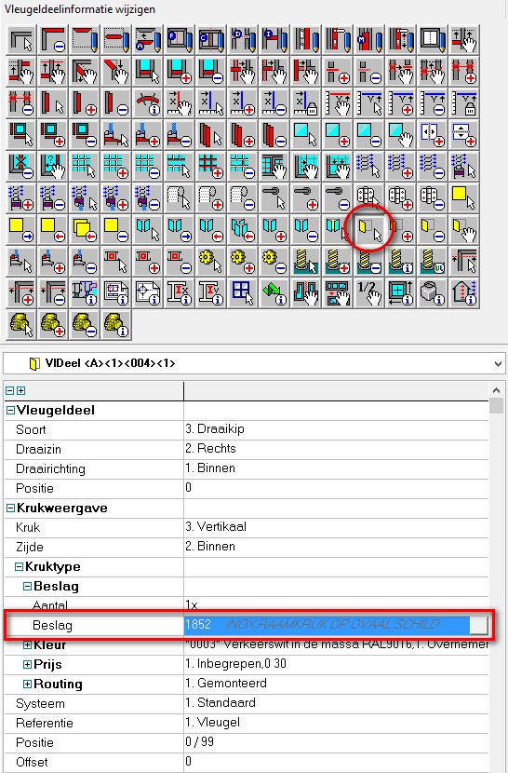This screenshot has height=773, width=508.
Task: Click the browse button in Beslag field
Action: (478, 625)
